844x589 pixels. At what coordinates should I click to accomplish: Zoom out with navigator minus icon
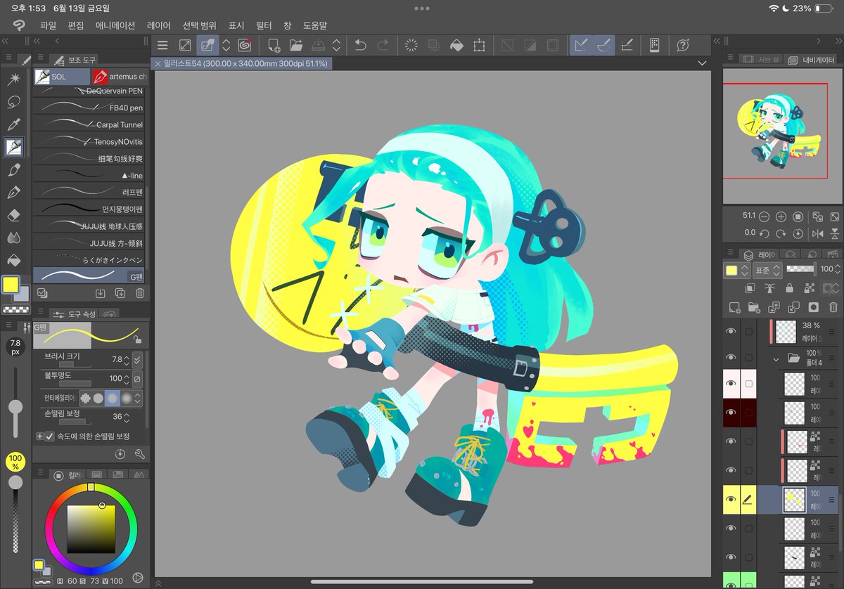(764, 216)
